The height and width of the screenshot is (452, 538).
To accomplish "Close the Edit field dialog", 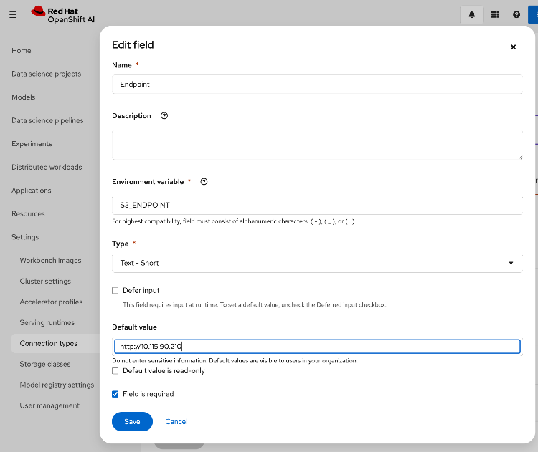I will click(x=513, y=47).
